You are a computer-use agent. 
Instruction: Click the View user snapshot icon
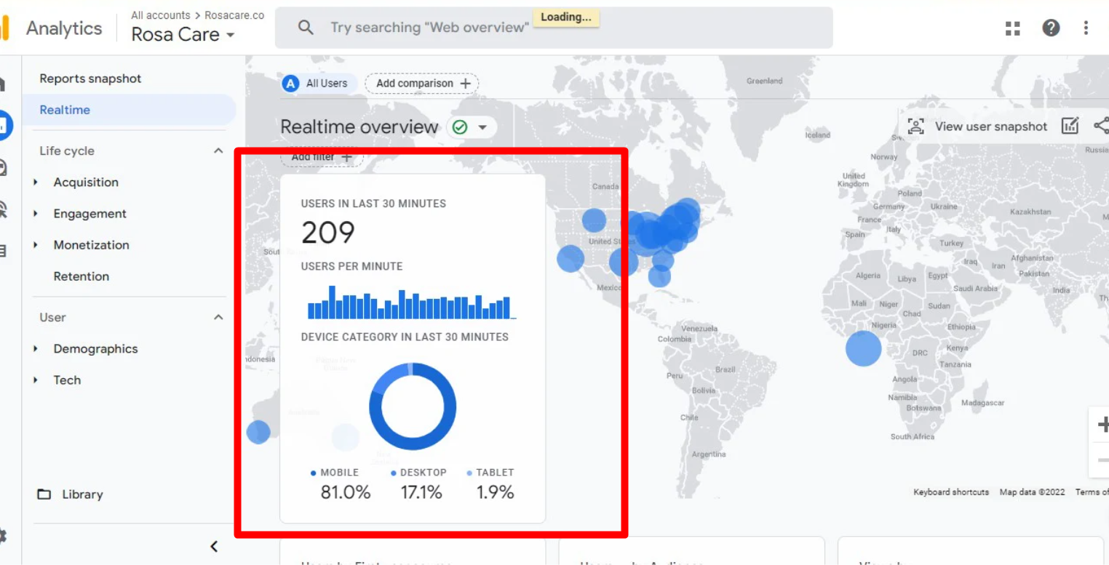pyautogui.click(x=915, y=127)
